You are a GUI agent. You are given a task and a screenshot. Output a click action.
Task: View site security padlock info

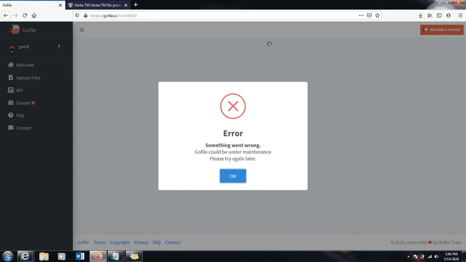pyautogui.click(x=85, y=16)
